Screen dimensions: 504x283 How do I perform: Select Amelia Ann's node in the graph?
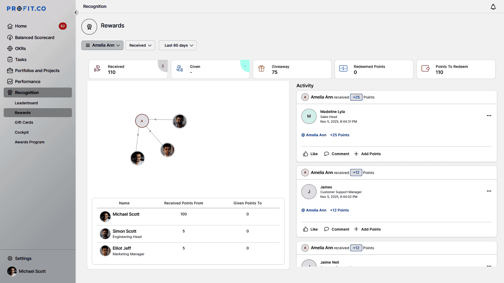(x=142, y=121)
